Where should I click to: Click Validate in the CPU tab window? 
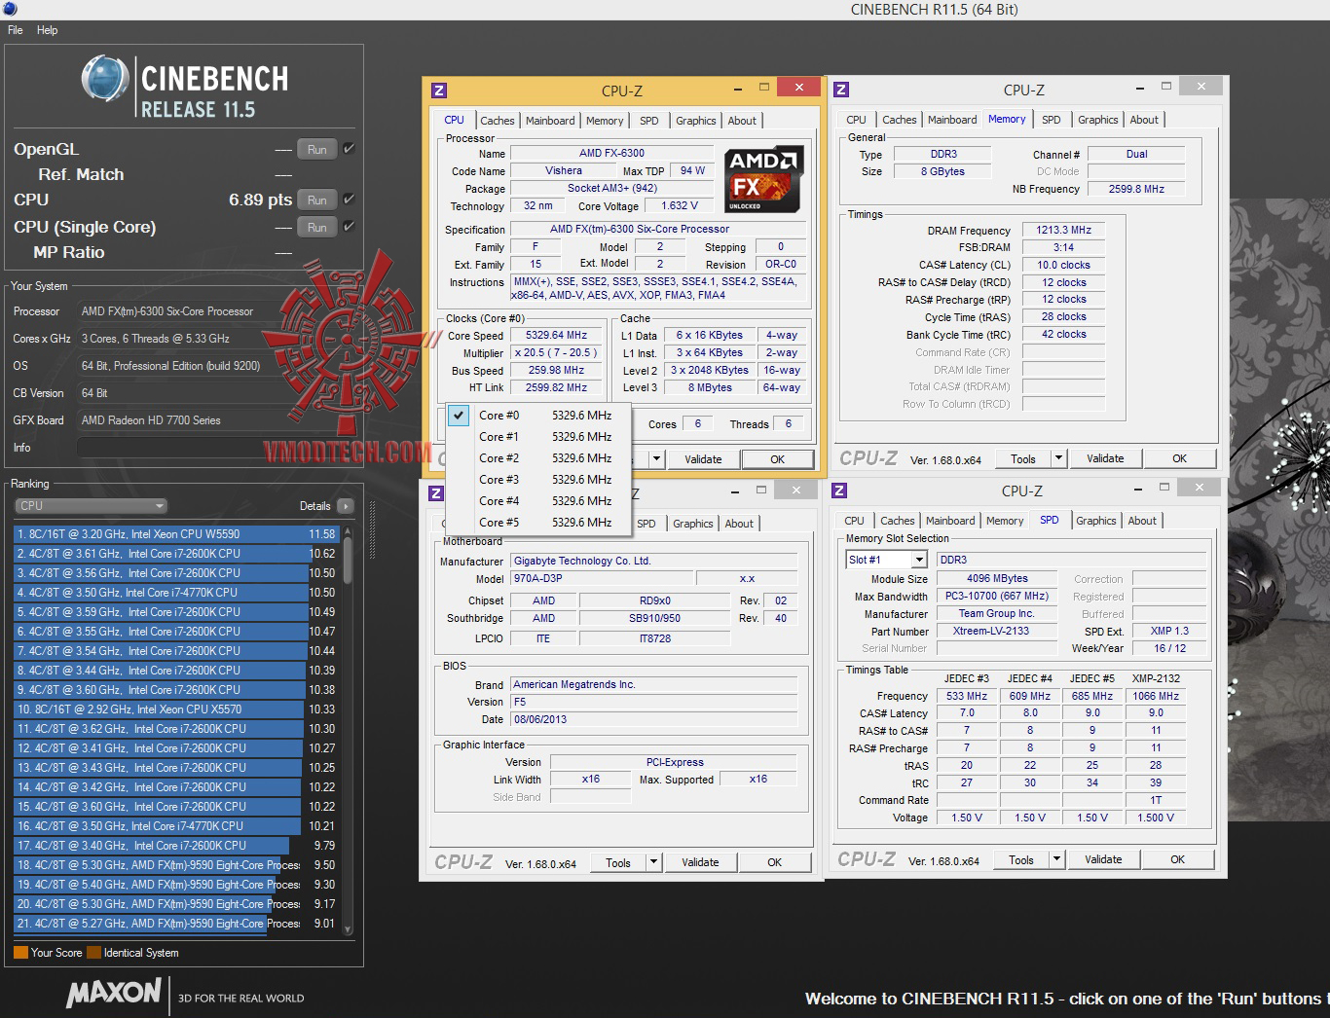click(703, 459)
